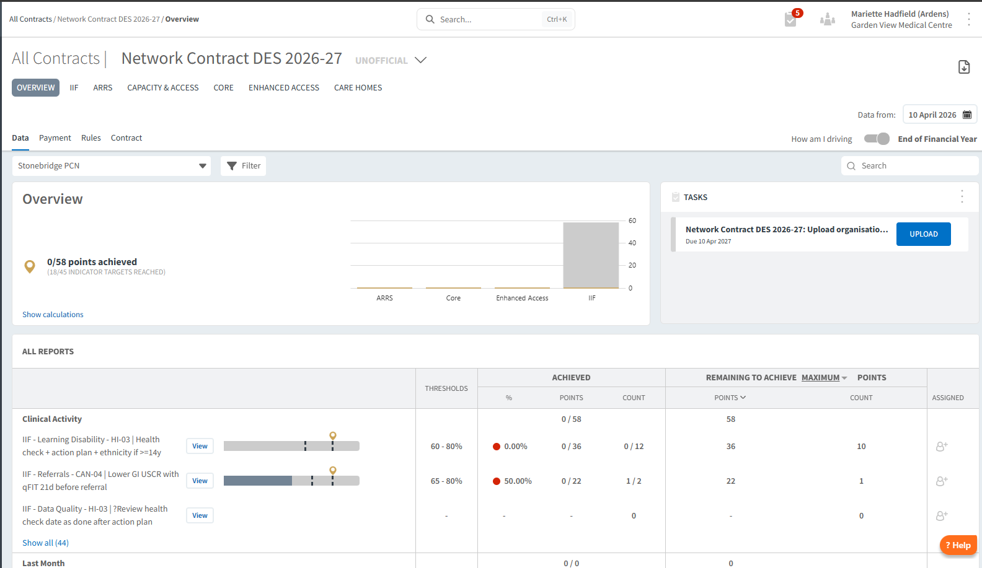
Task: Click the Show calculations link
Action: [x=53, y=315]
